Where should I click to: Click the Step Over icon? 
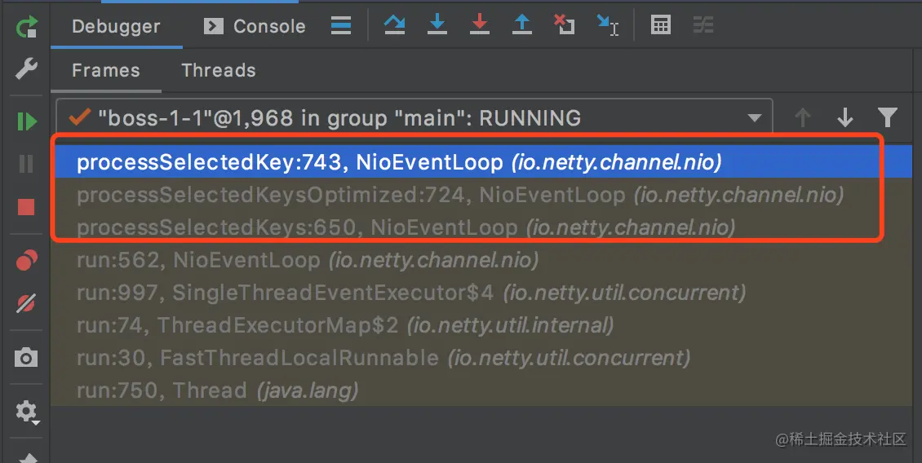pos(395,24)
